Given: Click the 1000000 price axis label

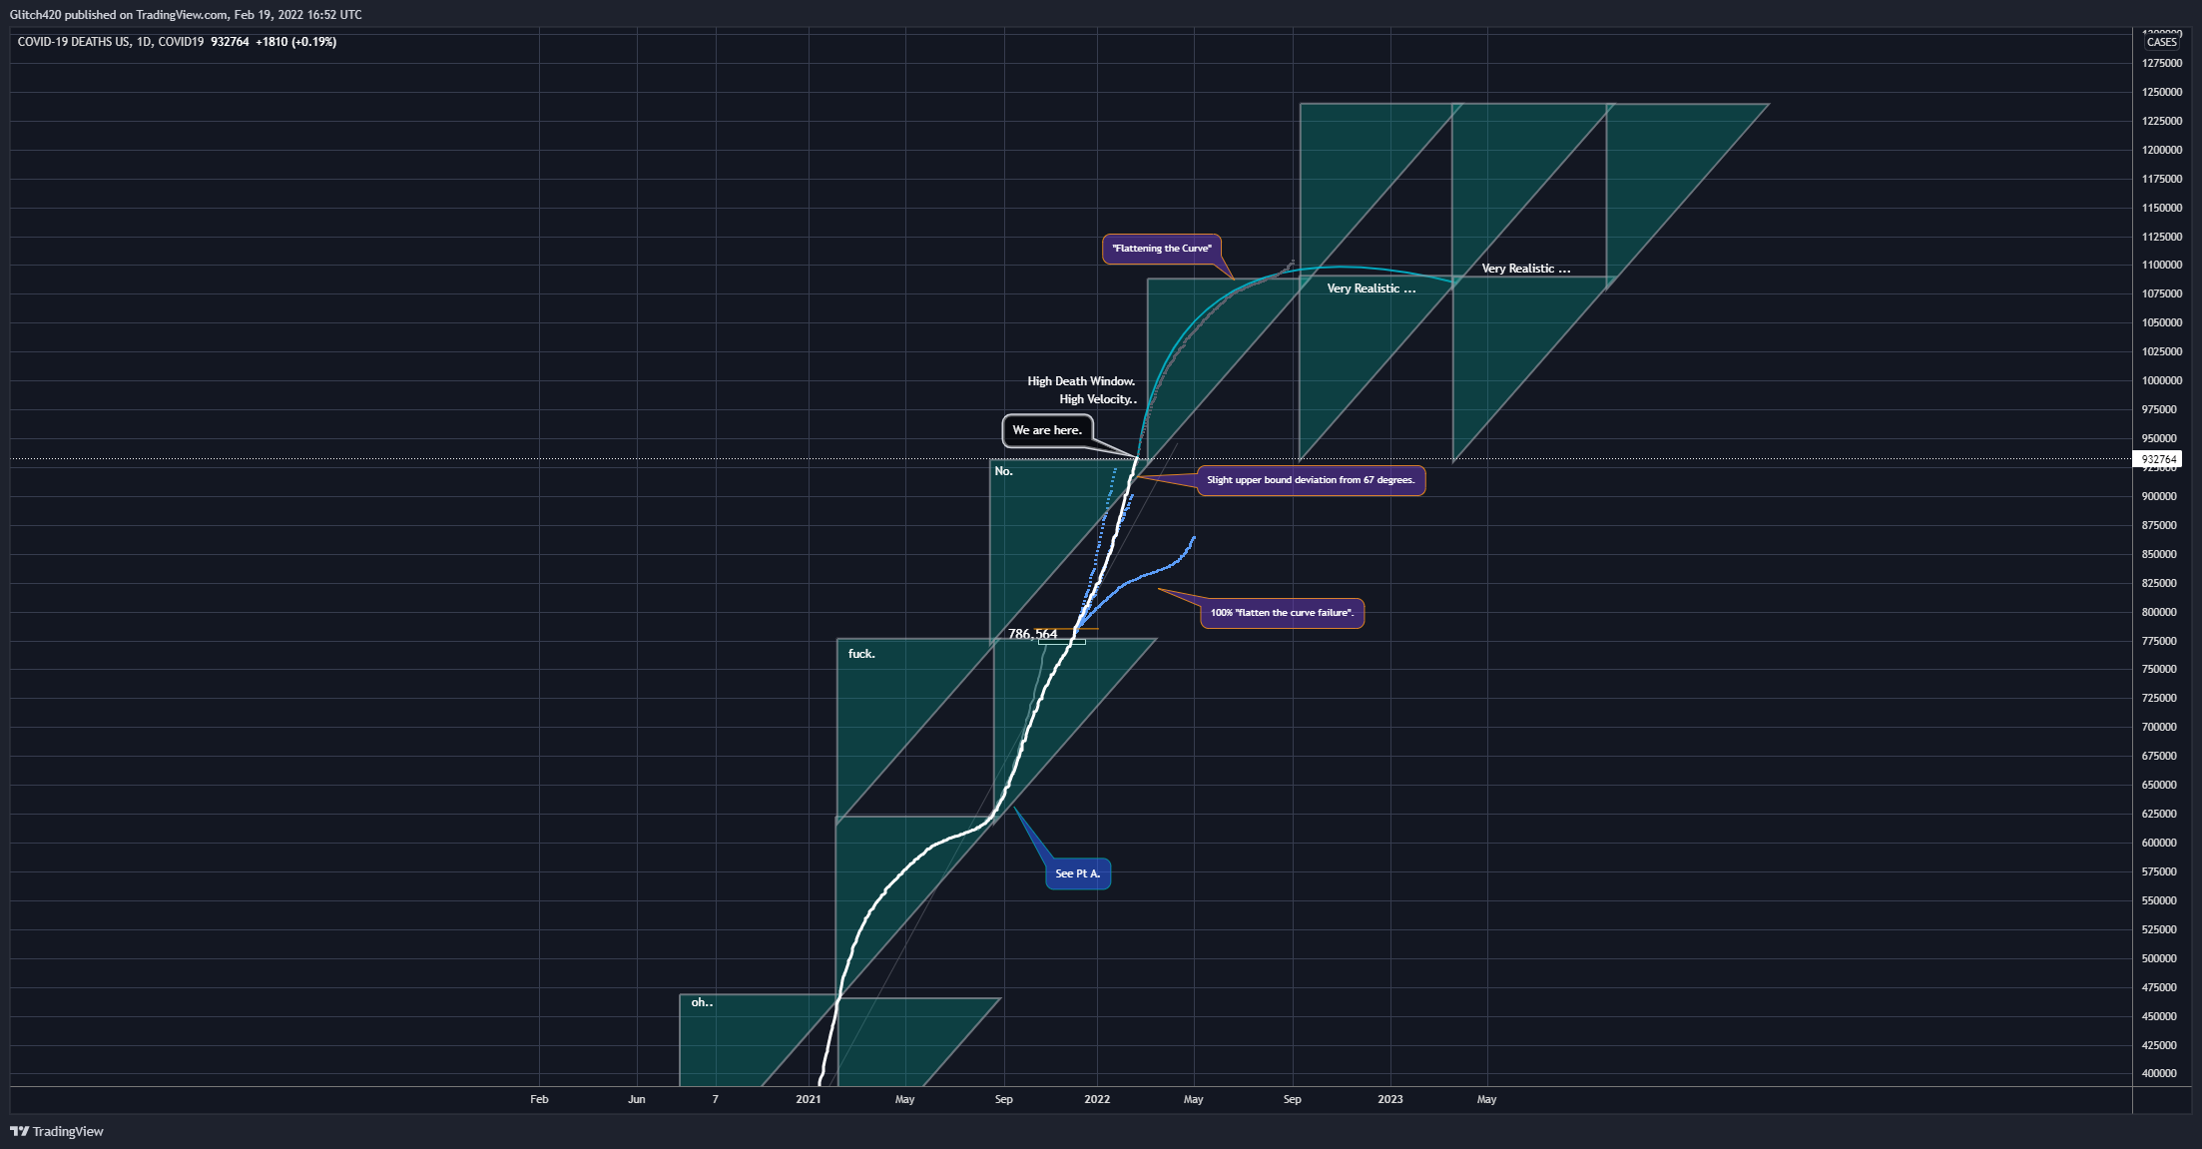Looking at the screenshot, I should 2161,380.
